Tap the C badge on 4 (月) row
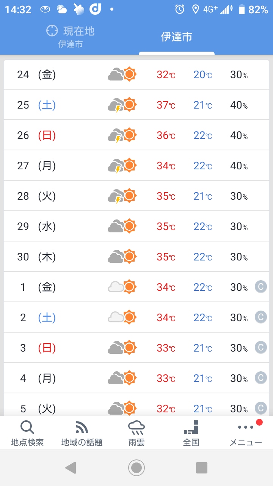The height and width of the screenshot is (486, 273). point(260,378)
